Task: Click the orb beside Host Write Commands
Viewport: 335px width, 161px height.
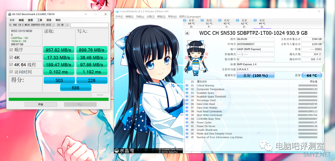Action: (187, 115)
